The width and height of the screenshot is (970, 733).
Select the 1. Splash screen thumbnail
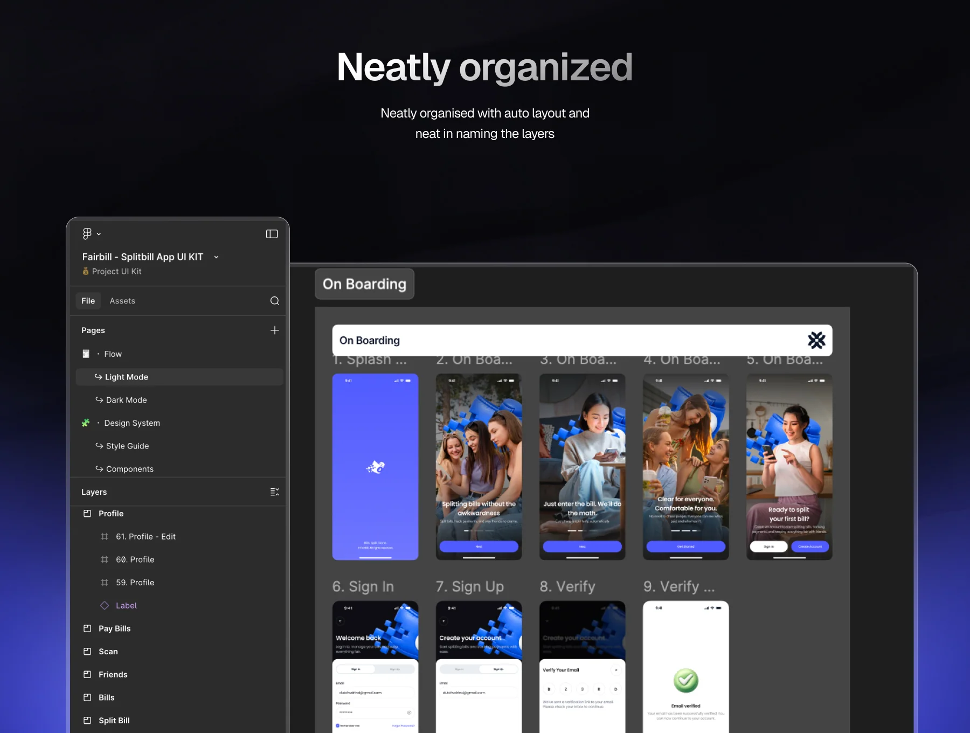pos(376,467)
